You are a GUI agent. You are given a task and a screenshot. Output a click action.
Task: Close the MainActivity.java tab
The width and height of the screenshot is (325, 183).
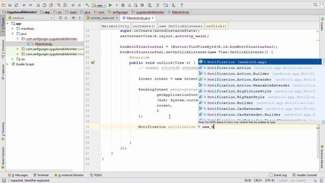(x=153, y=18)
